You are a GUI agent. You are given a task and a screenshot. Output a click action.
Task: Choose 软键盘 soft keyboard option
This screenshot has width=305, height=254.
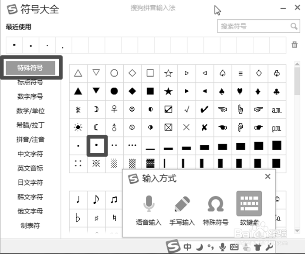pyautogui.click(x=249, y=209)
